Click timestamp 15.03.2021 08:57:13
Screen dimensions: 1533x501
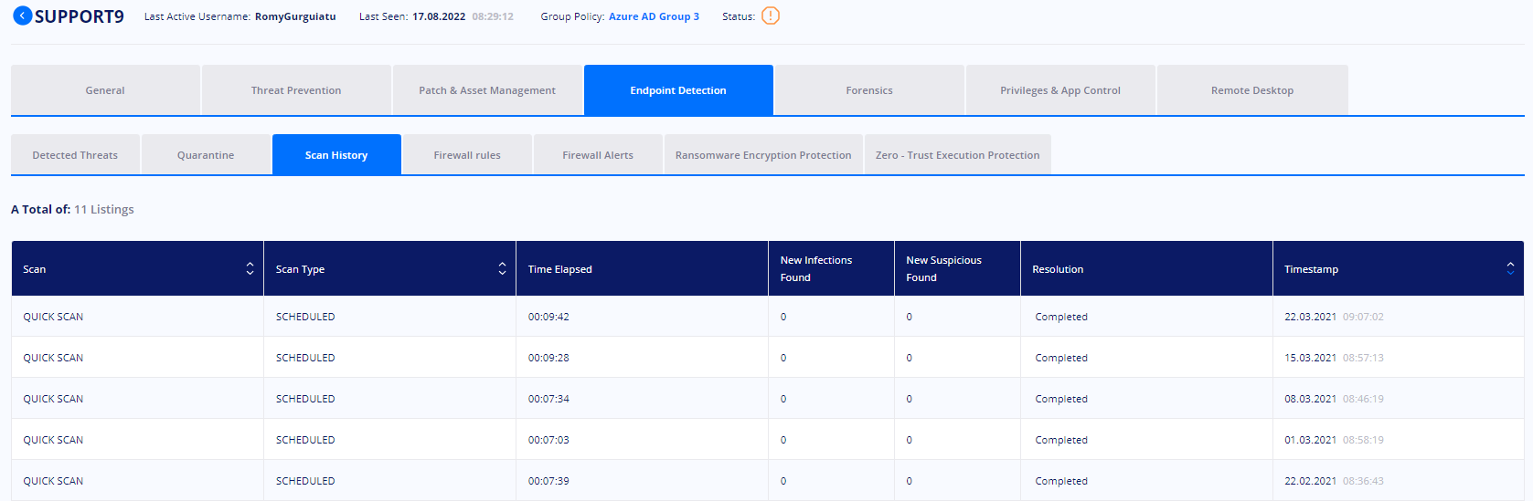coord(1334,358)
